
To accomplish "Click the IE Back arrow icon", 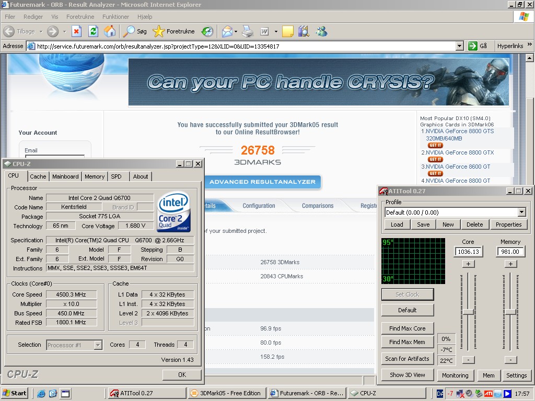I will [x=9, y=31].
